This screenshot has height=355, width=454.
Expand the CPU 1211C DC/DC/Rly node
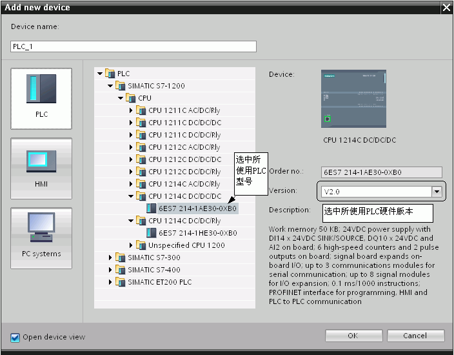(130, 135)
